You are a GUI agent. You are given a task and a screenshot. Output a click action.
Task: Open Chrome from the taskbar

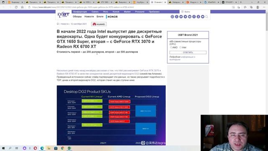tap(62, 148)
